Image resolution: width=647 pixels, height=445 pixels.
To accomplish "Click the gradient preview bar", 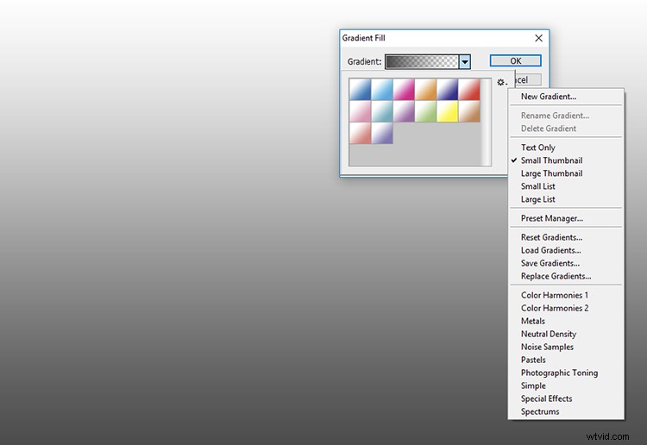I will coord(422,62).
